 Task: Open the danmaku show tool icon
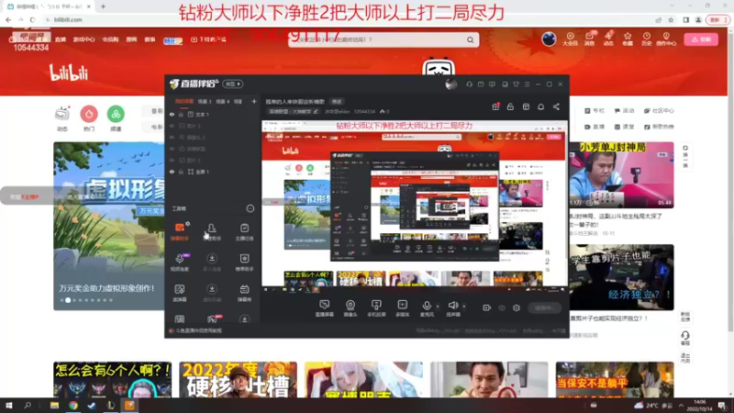point(244,293)
